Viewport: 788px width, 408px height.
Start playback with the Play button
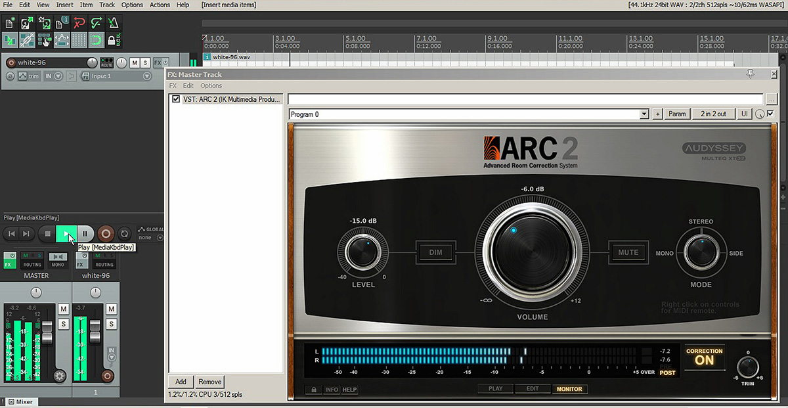point(66,233)
